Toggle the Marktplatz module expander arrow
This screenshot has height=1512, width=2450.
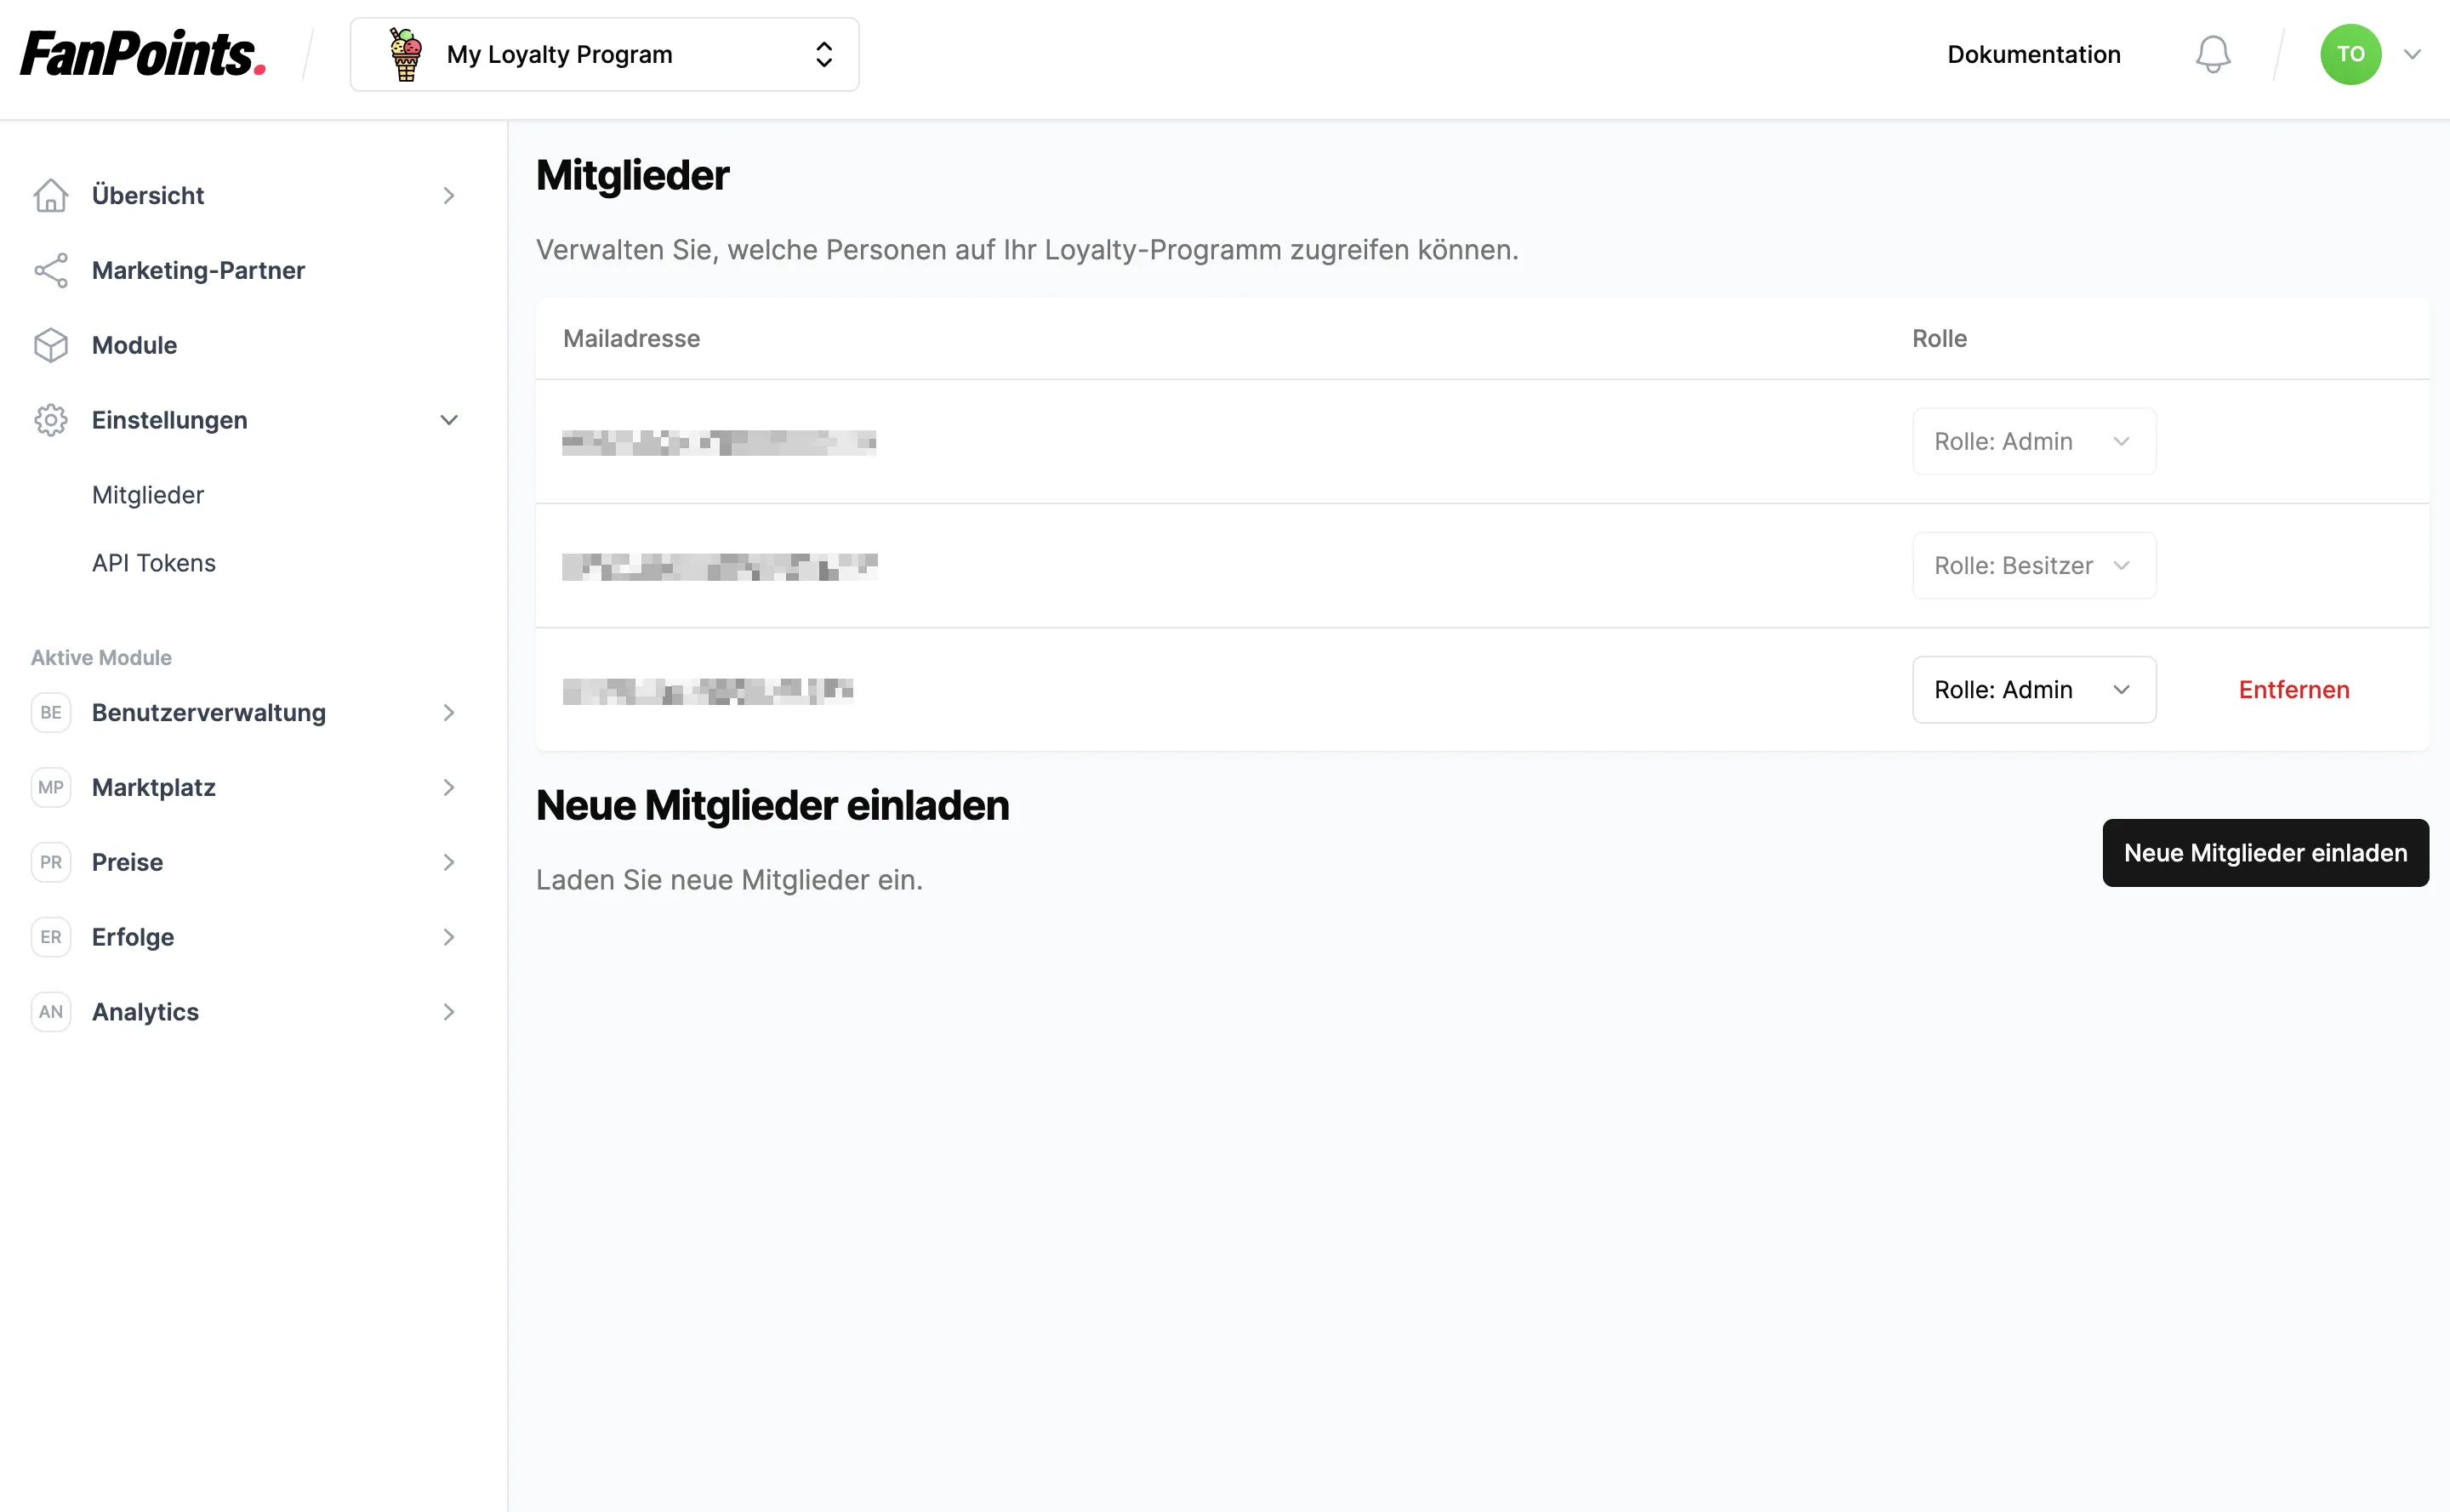[450, 787]
